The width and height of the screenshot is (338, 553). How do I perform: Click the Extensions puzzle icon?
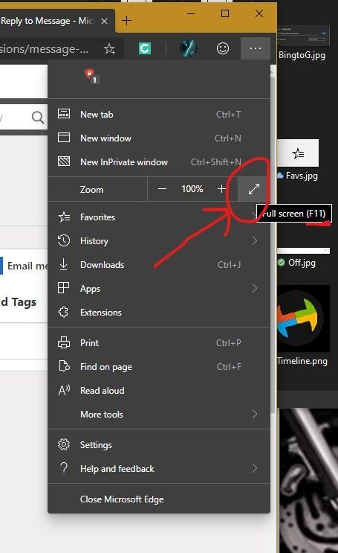pyautogui.click(x=63, y=312)
